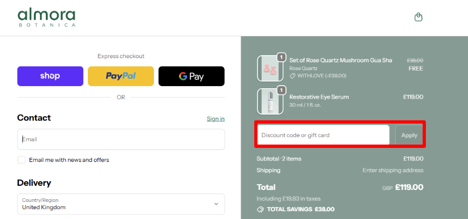Click quantity badge on Eye Serum thumbnail
This screenshot has width=468, height=219.
(x=281, y=90)
